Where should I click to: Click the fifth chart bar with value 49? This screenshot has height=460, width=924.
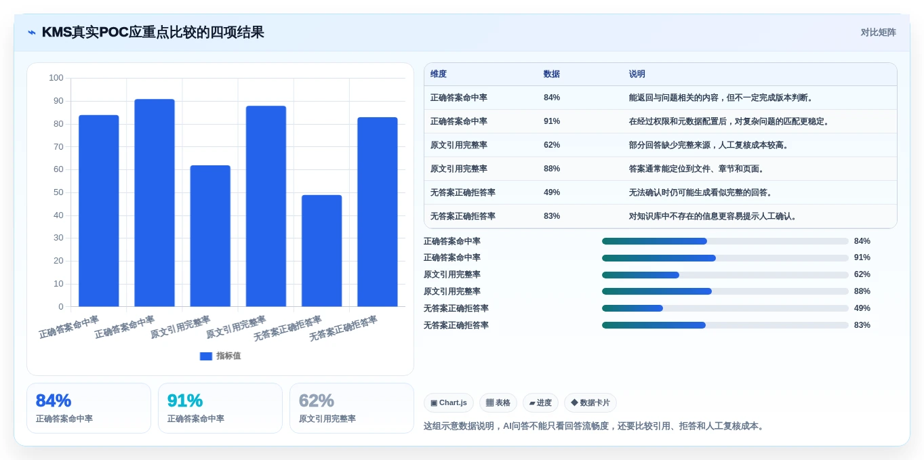[322, 251]
